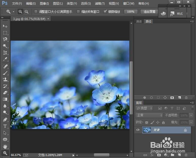Viewport: 196px width, 158px height.
Task: Toggle pixel layer filter icon
Action: 160,108
